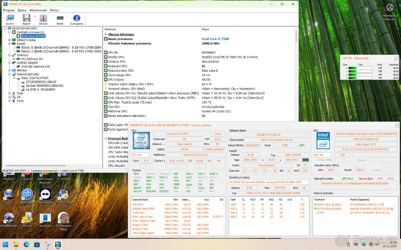Expand the Základní deska tree node
The width and height of the screenshot is (401, 250).
pos(9,40)
